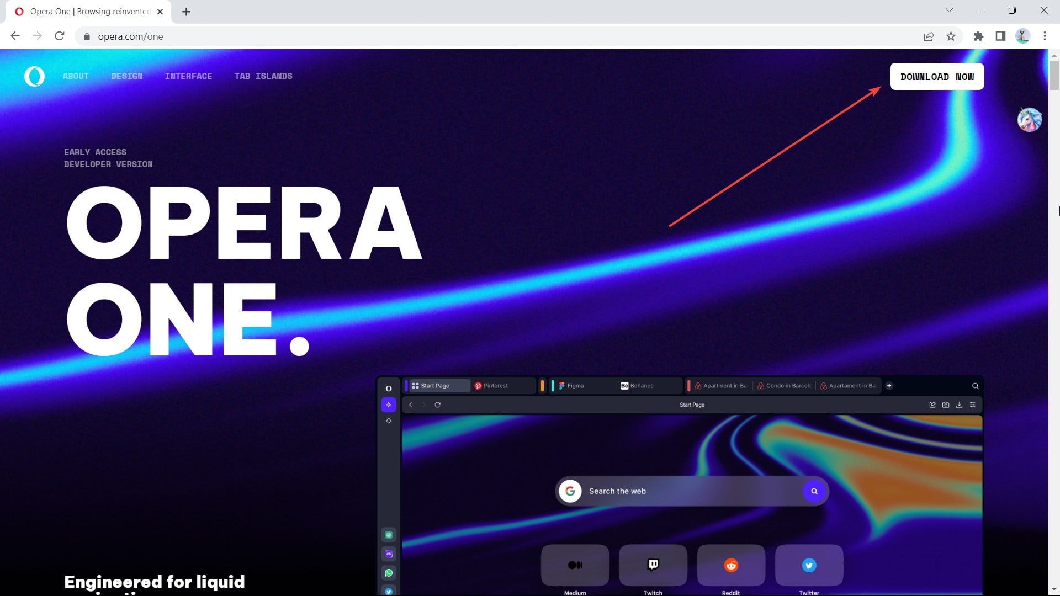Open the ABOUT nav item
This screenshot has width=1060, height=596.
click(x=76, y=76)
